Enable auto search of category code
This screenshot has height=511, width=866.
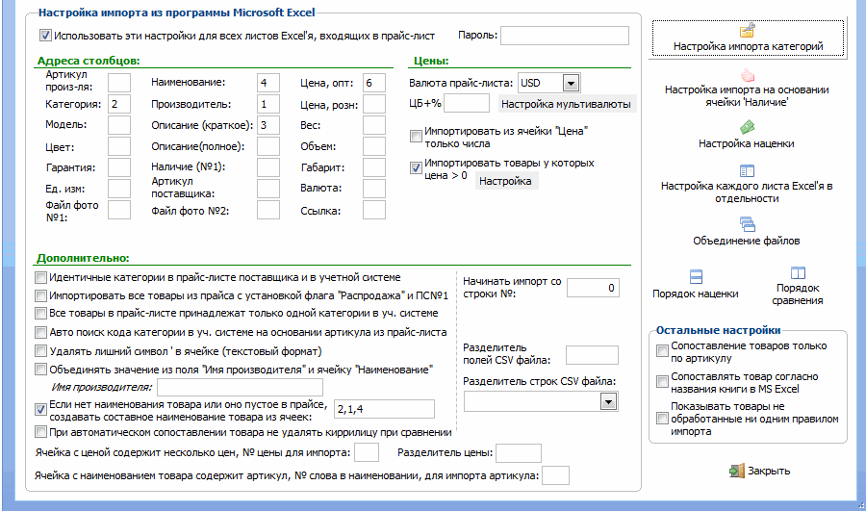point(40,333)
